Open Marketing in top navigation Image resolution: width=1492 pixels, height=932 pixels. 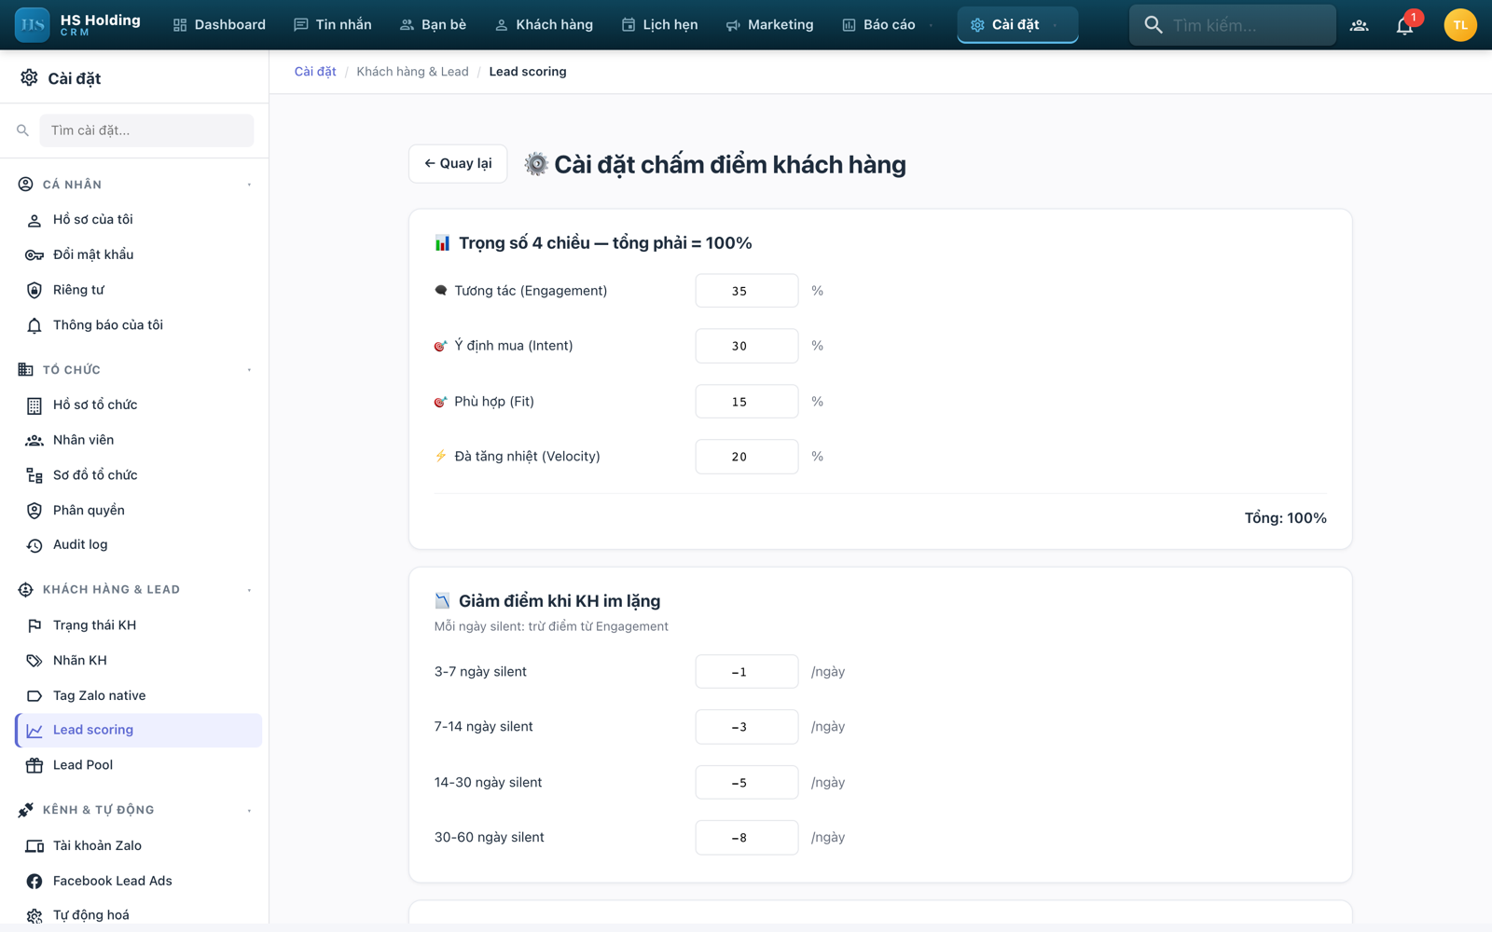769,25
